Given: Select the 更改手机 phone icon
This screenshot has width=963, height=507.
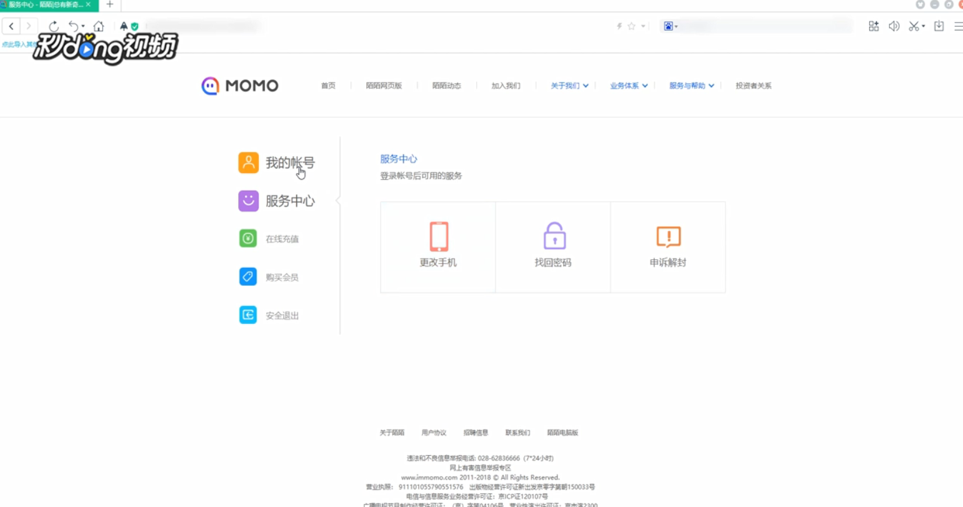Looking at the screenshot, I should coord(437,235).
